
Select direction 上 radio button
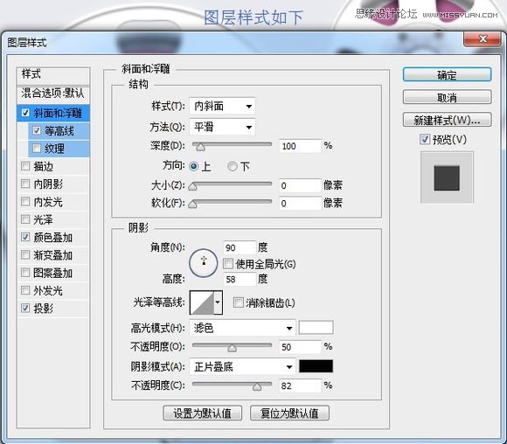point(194,166)
